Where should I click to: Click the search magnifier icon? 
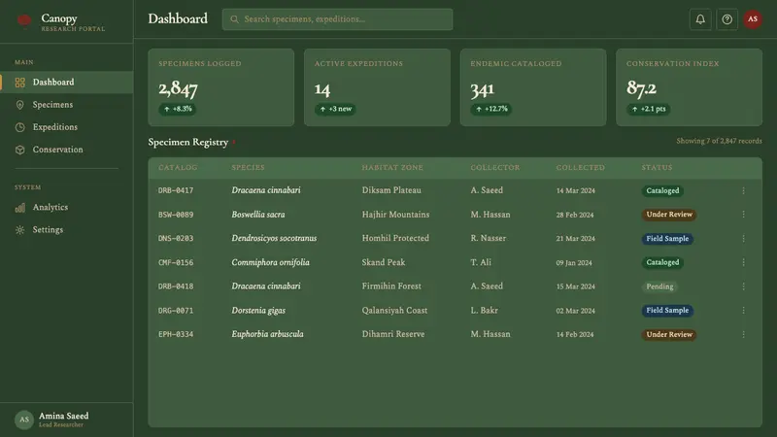click(234, 19)
